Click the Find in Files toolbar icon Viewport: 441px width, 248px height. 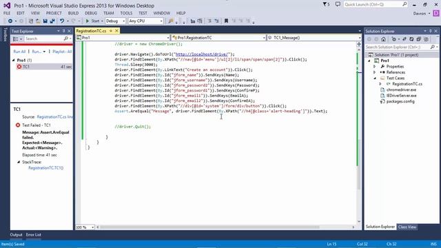pyautogui.click(x=171, y=21)
